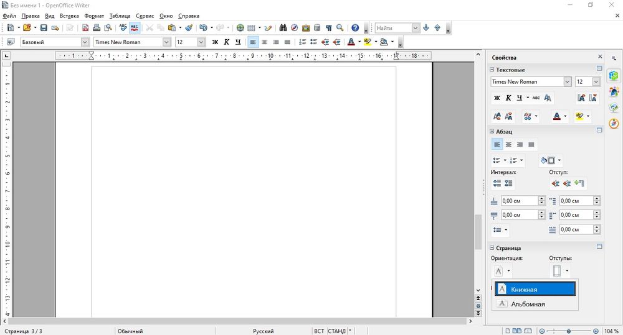Open the sidebar font size dropdown
The image size is (623, 335).
(x=596, y=81)
